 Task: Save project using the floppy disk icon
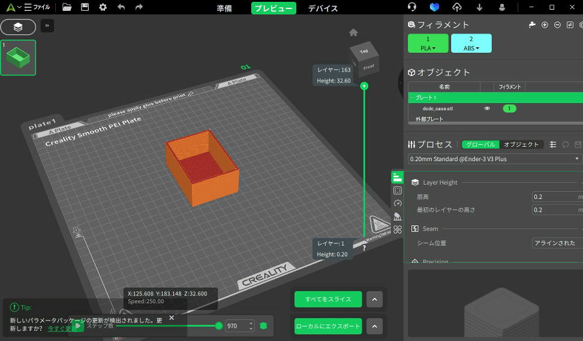pos(85,7)
